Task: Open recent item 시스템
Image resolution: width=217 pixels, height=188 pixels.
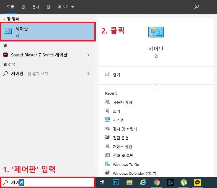Action: 118,120
